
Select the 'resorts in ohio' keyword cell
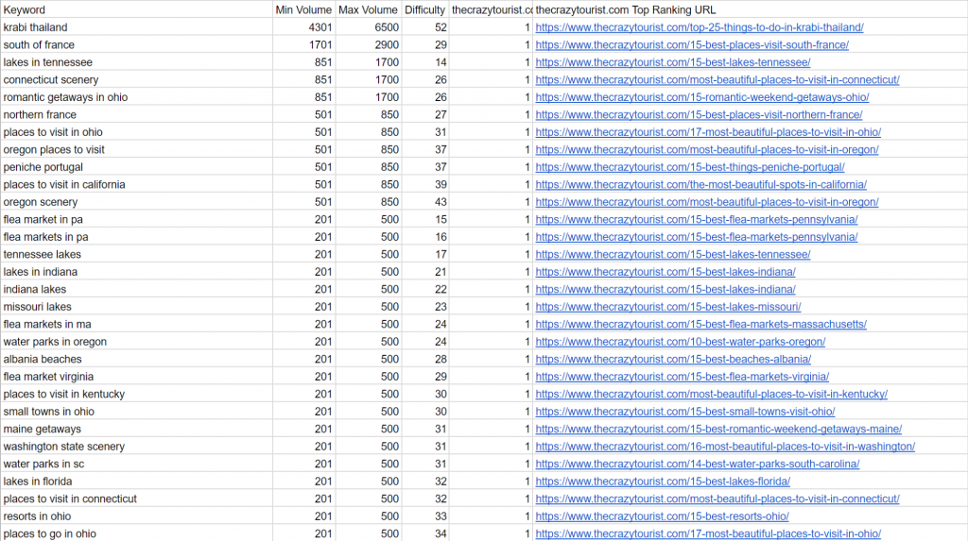click(x=136, y=516)
